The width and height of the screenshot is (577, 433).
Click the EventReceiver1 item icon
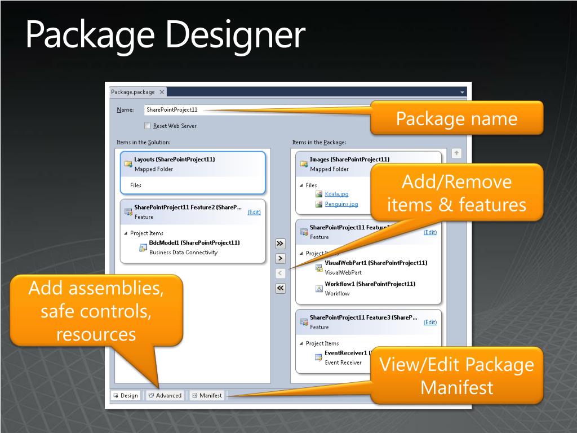point(319,357)
